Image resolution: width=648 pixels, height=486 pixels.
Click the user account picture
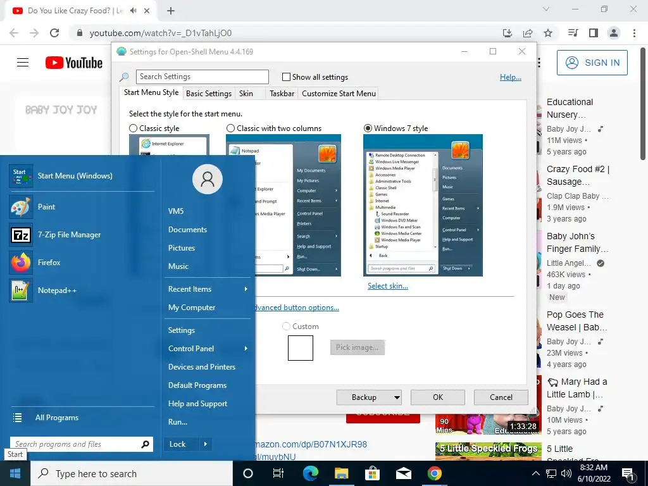[208, 179]
